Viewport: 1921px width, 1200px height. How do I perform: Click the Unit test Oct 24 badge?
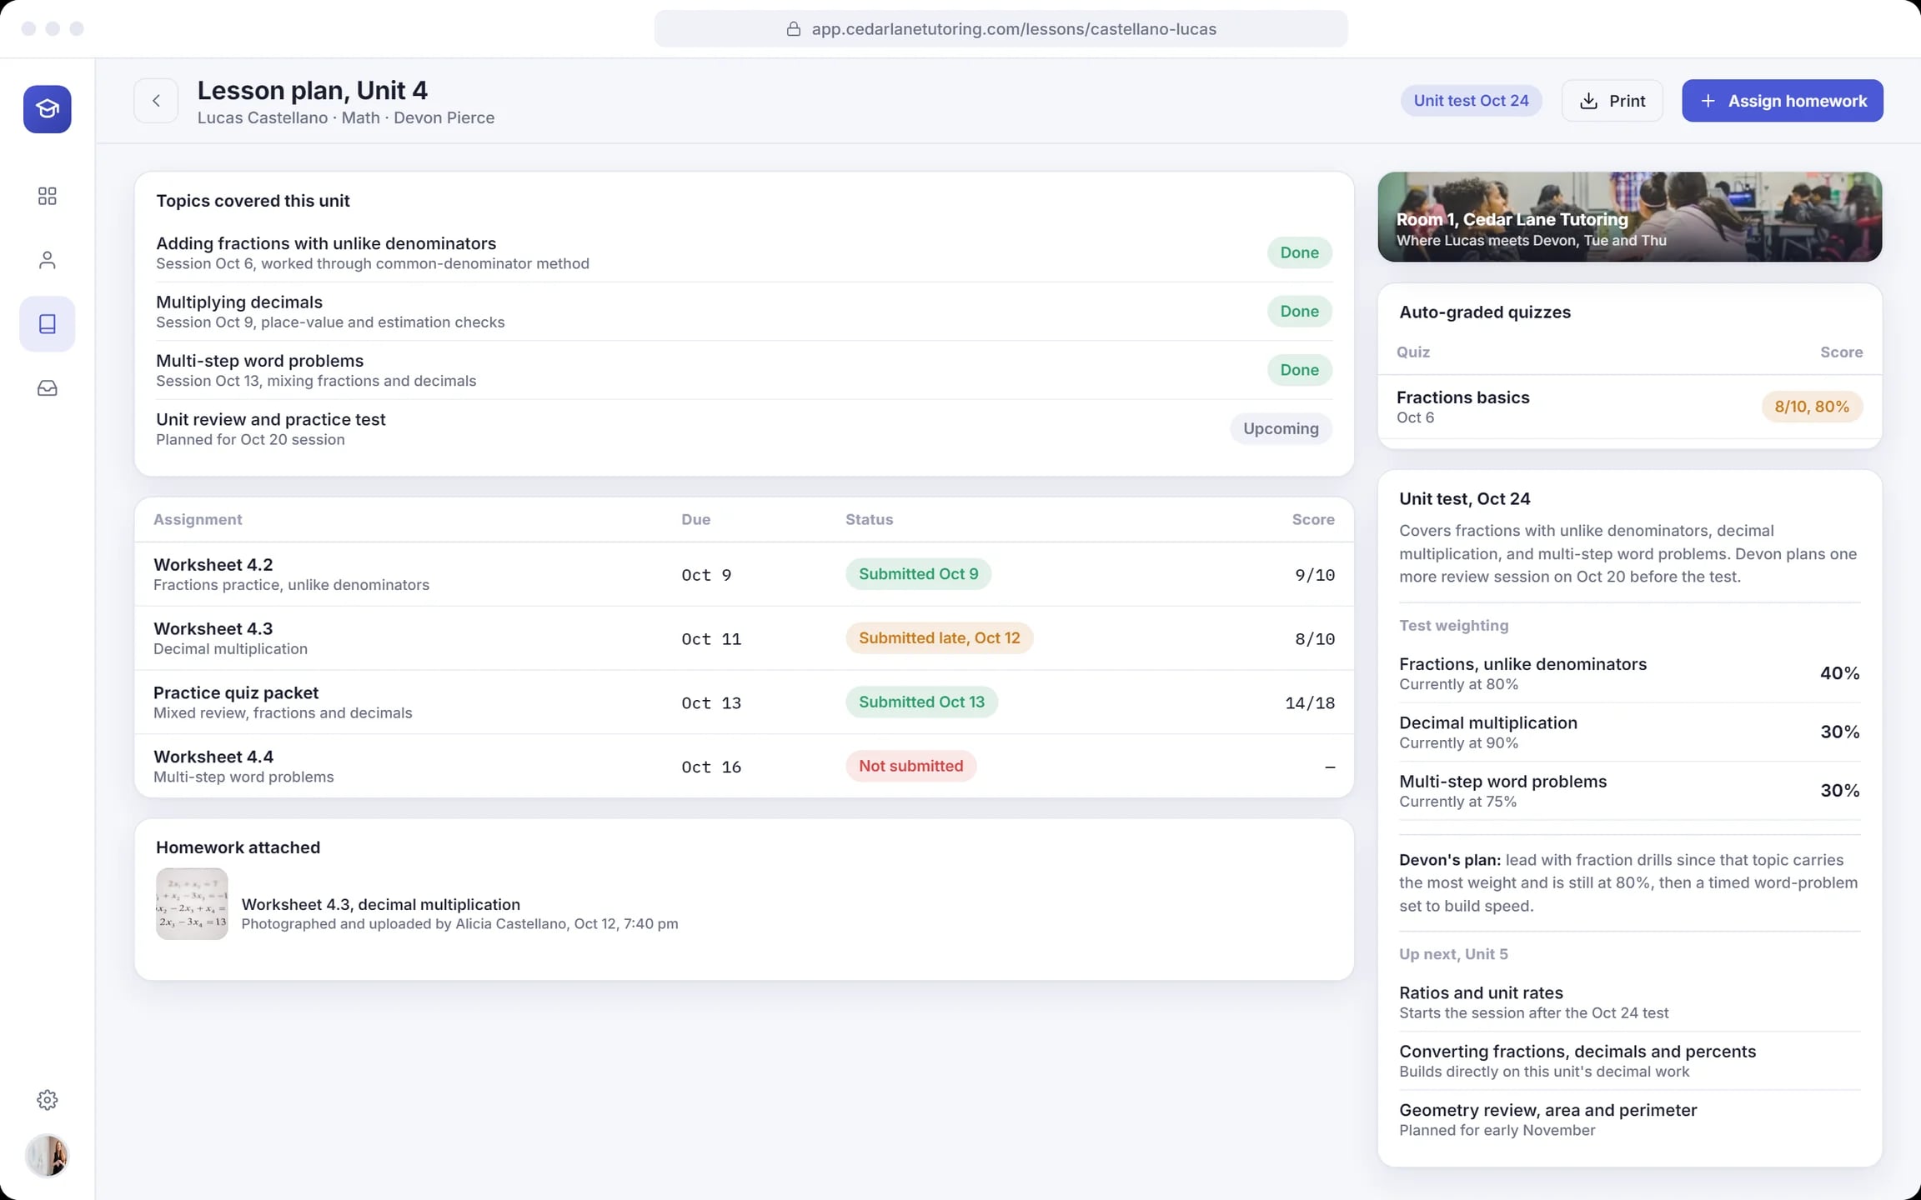(1471, 101)
